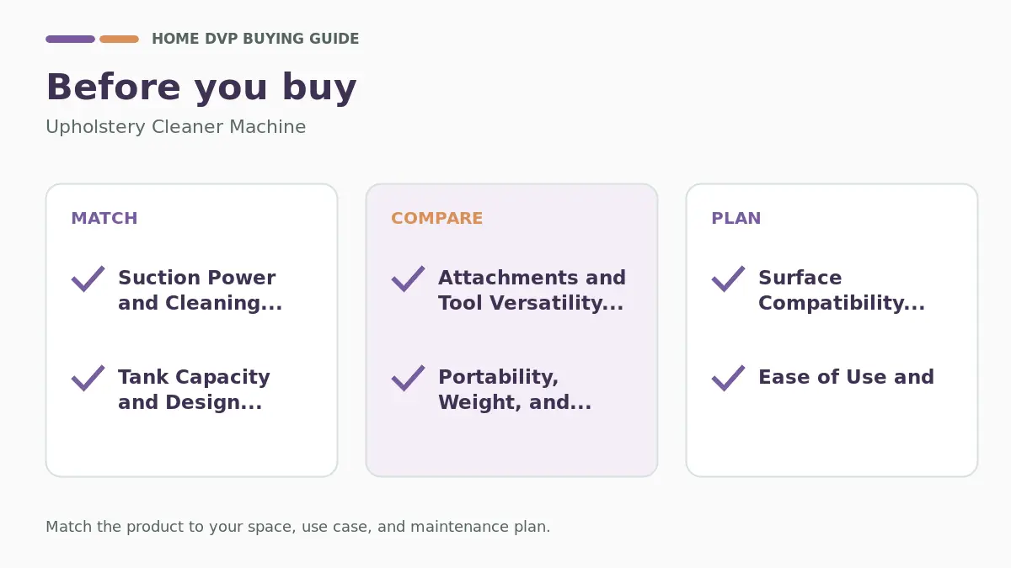Image resolution: width=1011 pixels, height=568 pixels.
Task: Click the checkmark beside Suction Power and Cleaning
Action: 88,279
